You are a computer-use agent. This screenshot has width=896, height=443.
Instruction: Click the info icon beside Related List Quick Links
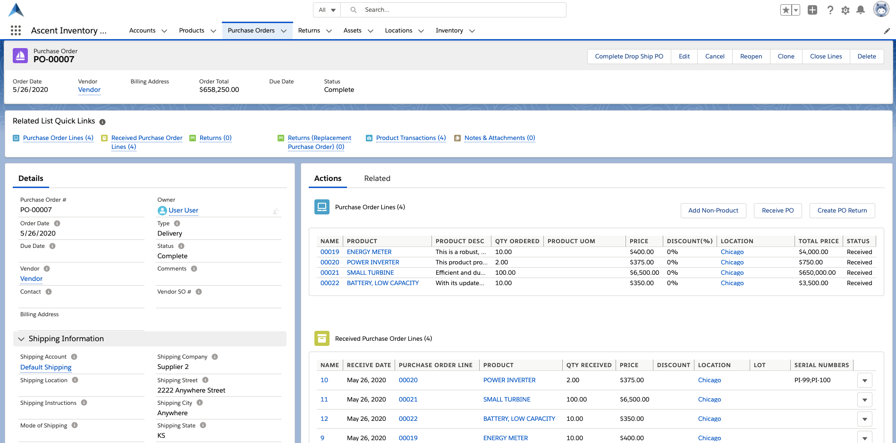tap(102, 122)
